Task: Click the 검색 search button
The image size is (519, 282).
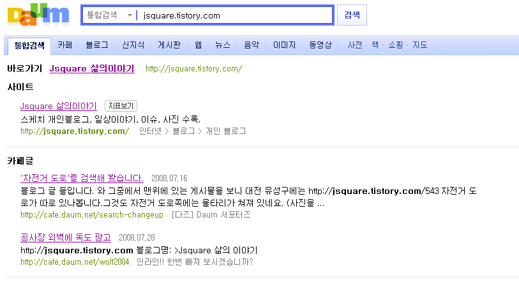Action: [352, 15]
